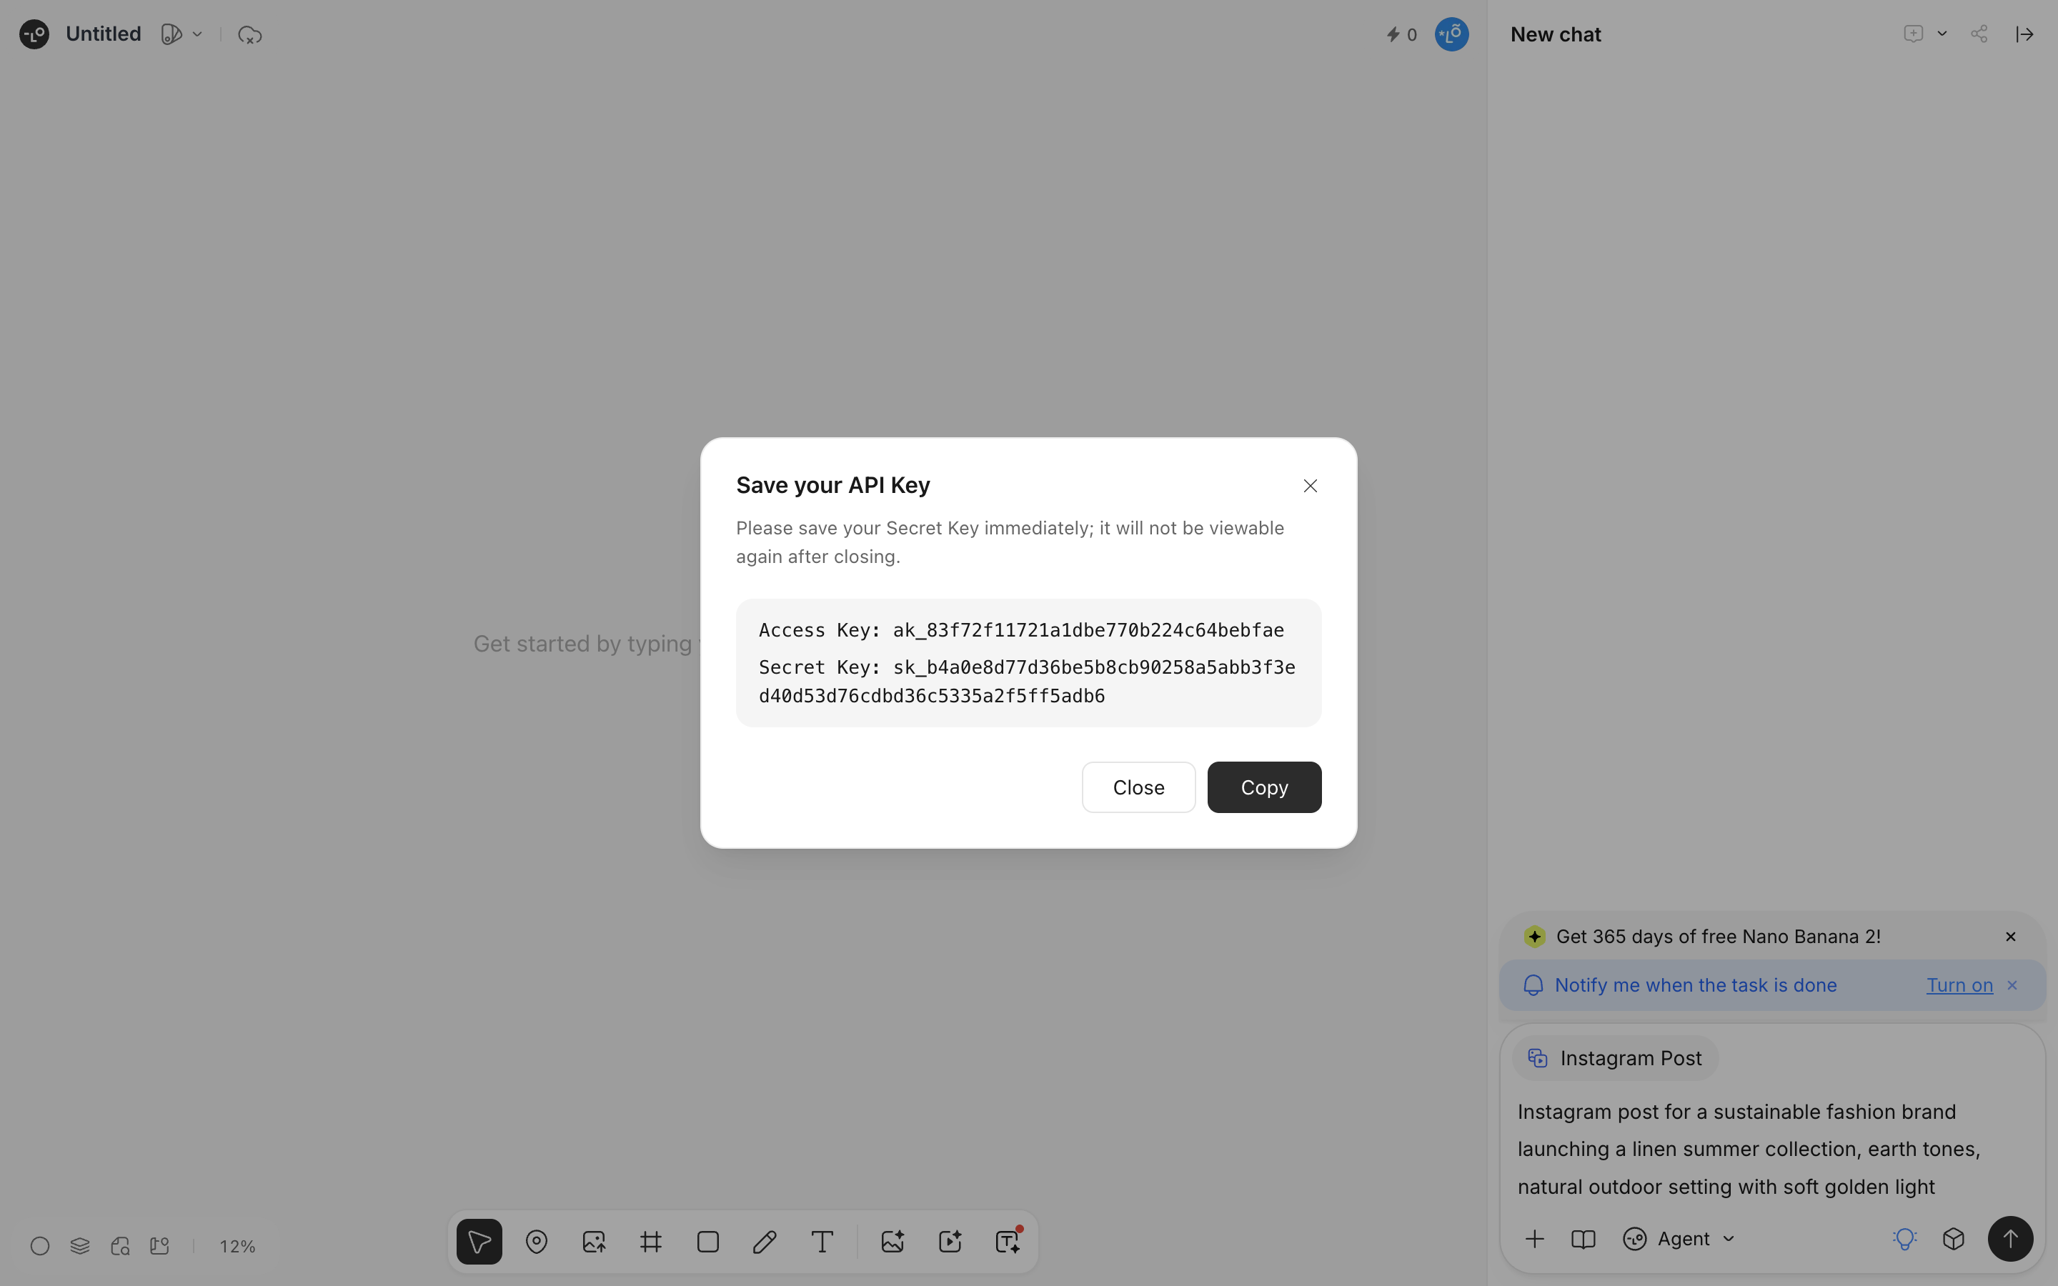Open the 12% zoom level control
Image resolution: width=2058 pixels, height=1286 pixels.
pos(237,1246)
